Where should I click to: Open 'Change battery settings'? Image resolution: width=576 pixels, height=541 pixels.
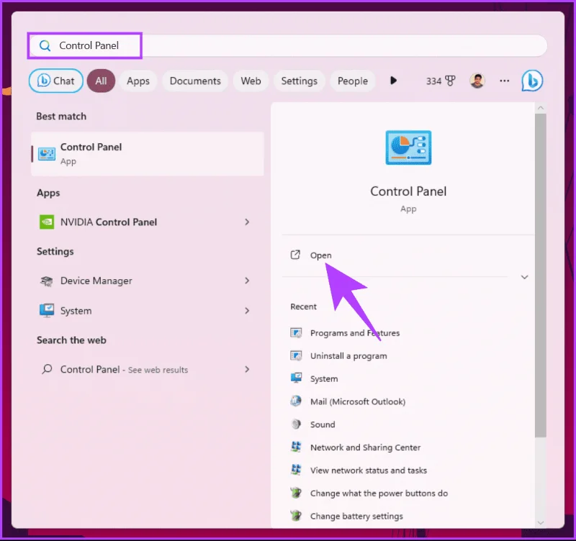point(356,516)
